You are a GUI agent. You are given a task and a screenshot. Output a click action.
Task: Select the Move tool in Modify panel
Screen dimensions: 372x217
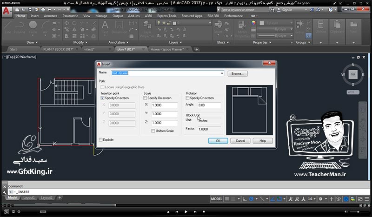click(66, 23)
